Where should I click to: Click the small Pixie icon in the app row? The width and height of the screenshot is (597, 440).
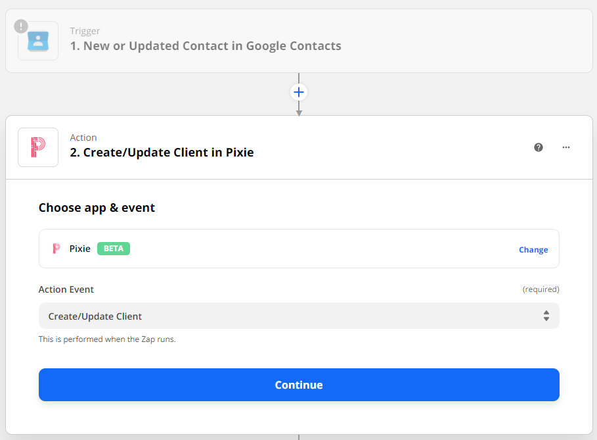pos(56,249)
